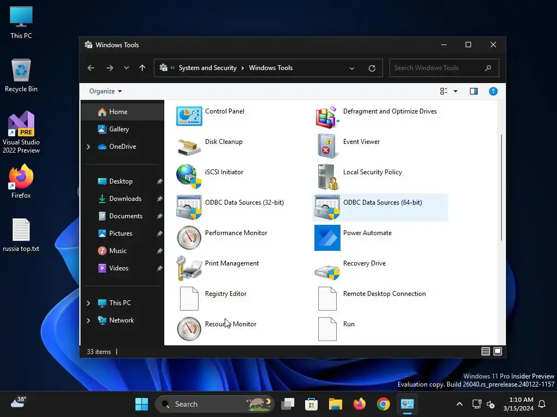Open the Disk Cleanup icon

click(189, 147)
